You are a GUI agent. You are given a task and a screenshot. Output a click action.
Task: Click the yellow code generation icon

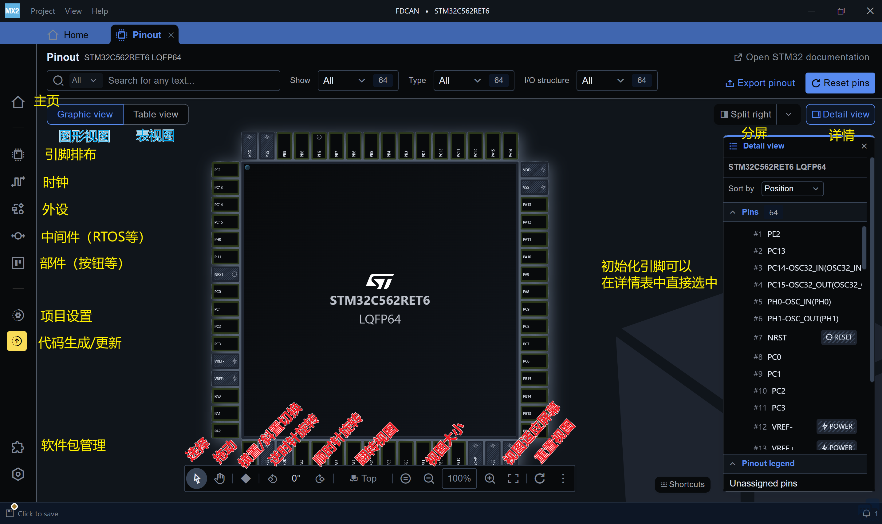pos(17,341)
